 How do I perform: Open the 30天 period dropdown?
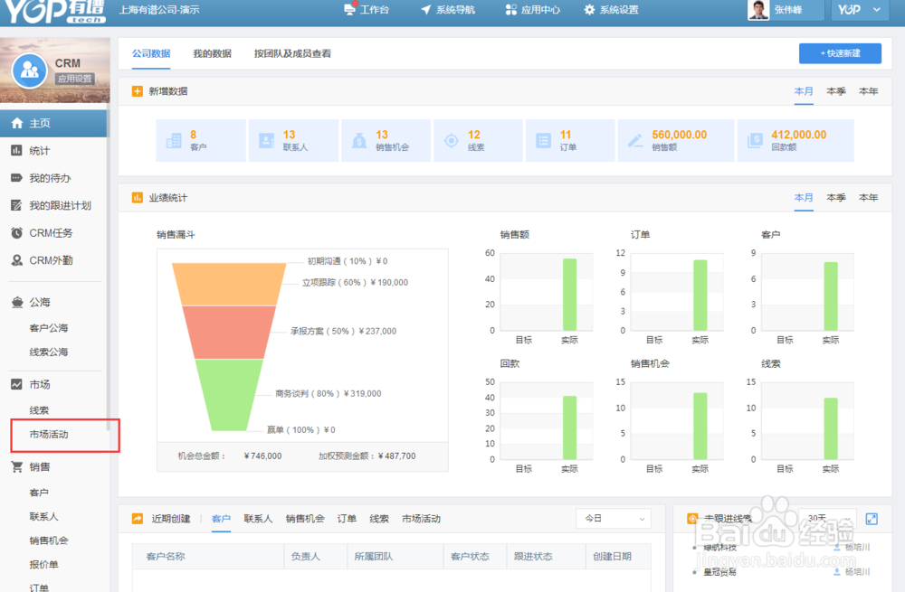(827, 519)
